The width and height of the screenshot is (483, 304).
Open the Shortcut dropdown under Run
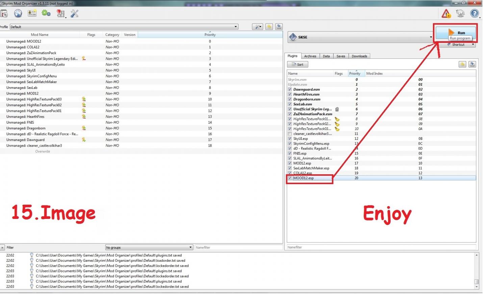coord(473,45)
